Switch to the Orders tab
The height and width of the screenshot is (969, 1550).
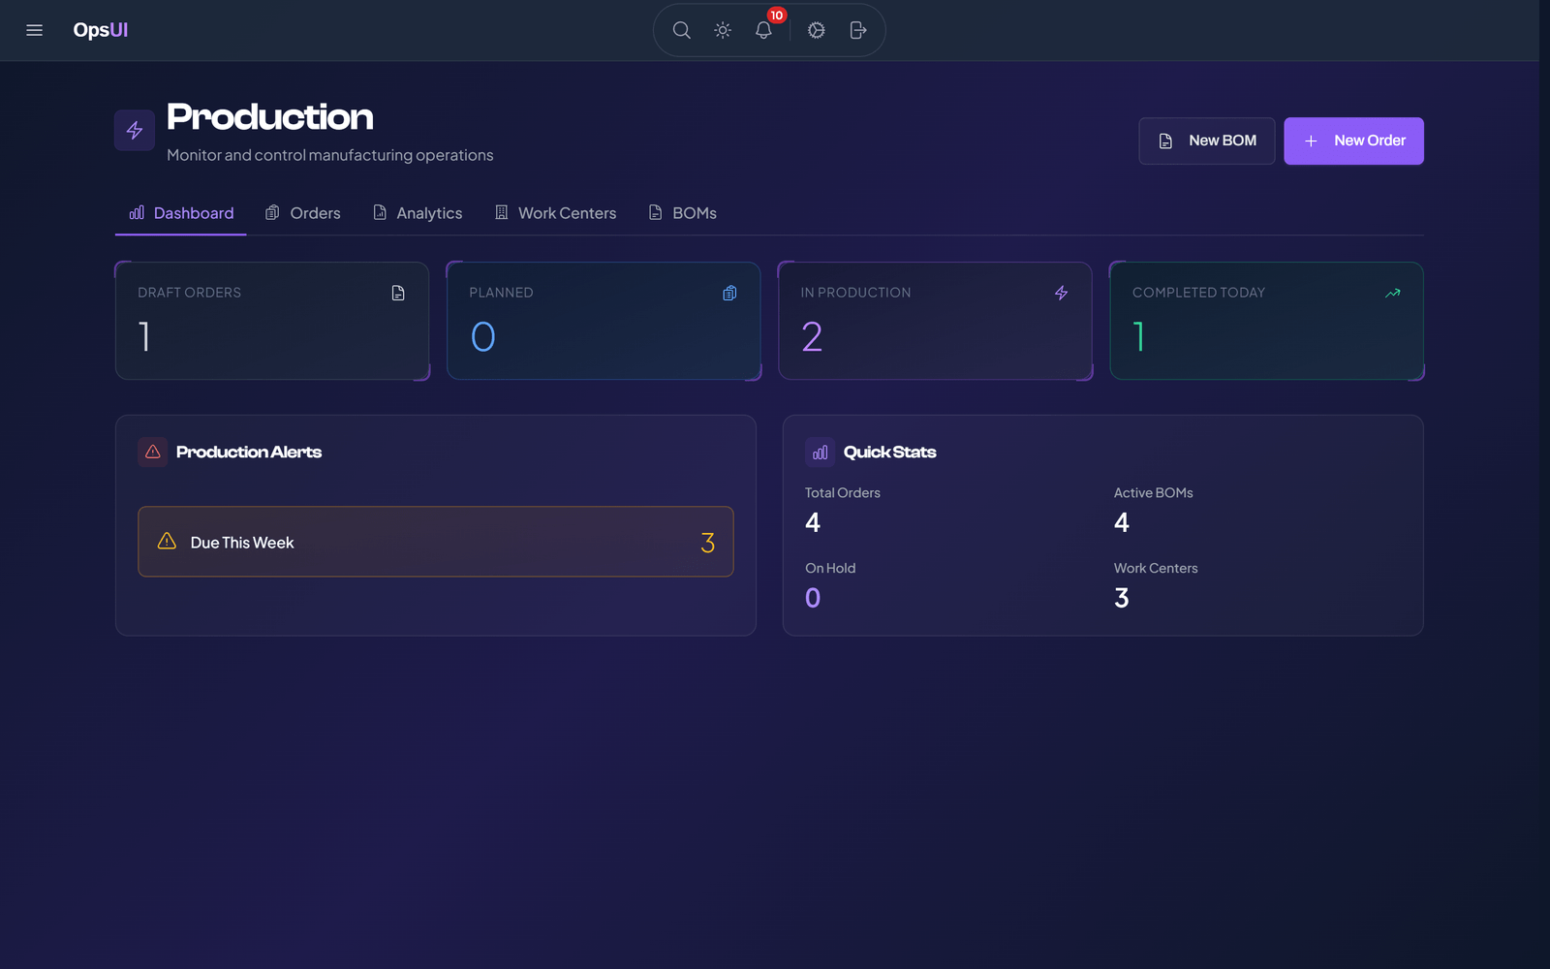pyautogui.click(x=303, y=213)
